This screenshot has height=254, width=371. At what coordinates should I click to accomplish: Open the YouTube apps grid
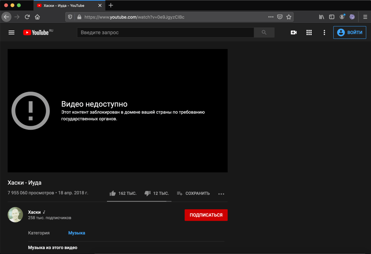tap(309, 33)
